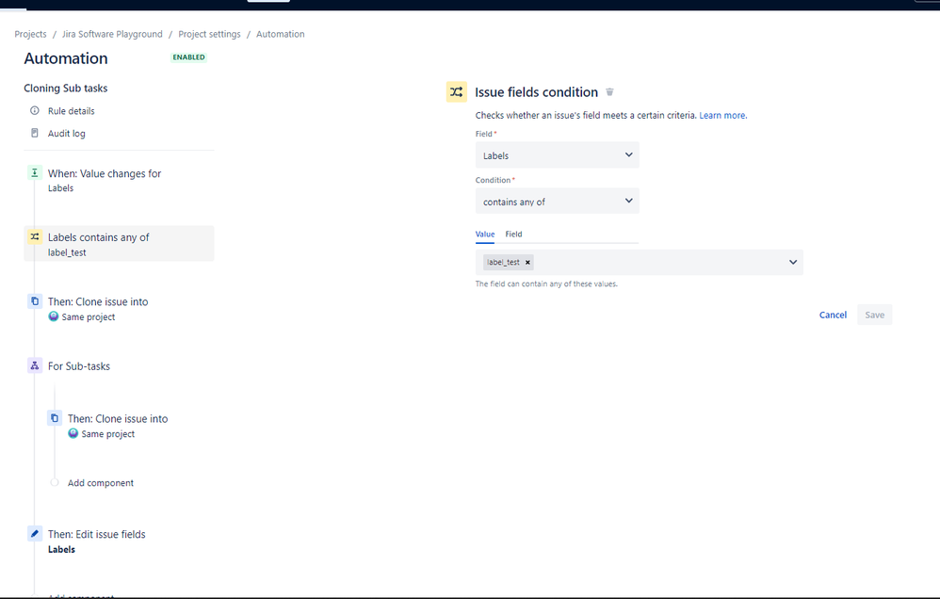Switch to the Value tab

pyautogui.click(x=485, y=234)
